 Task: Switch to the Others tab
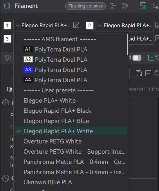click(x=154, y=89)
